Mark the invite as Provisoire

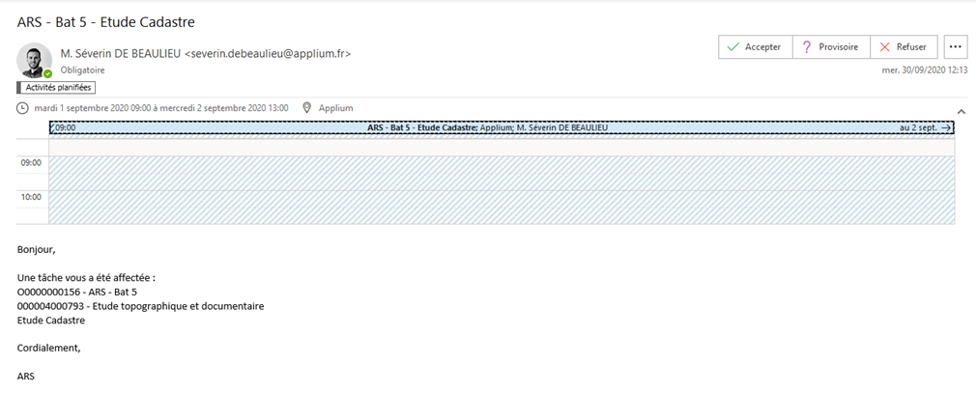838,47
